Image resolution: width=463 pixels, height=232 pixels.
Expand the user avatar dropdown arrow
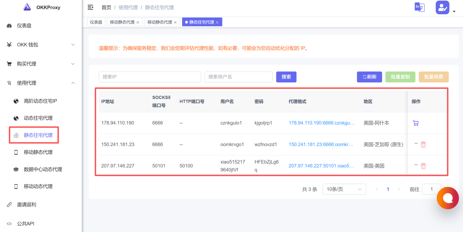click(x=454, y=11)
